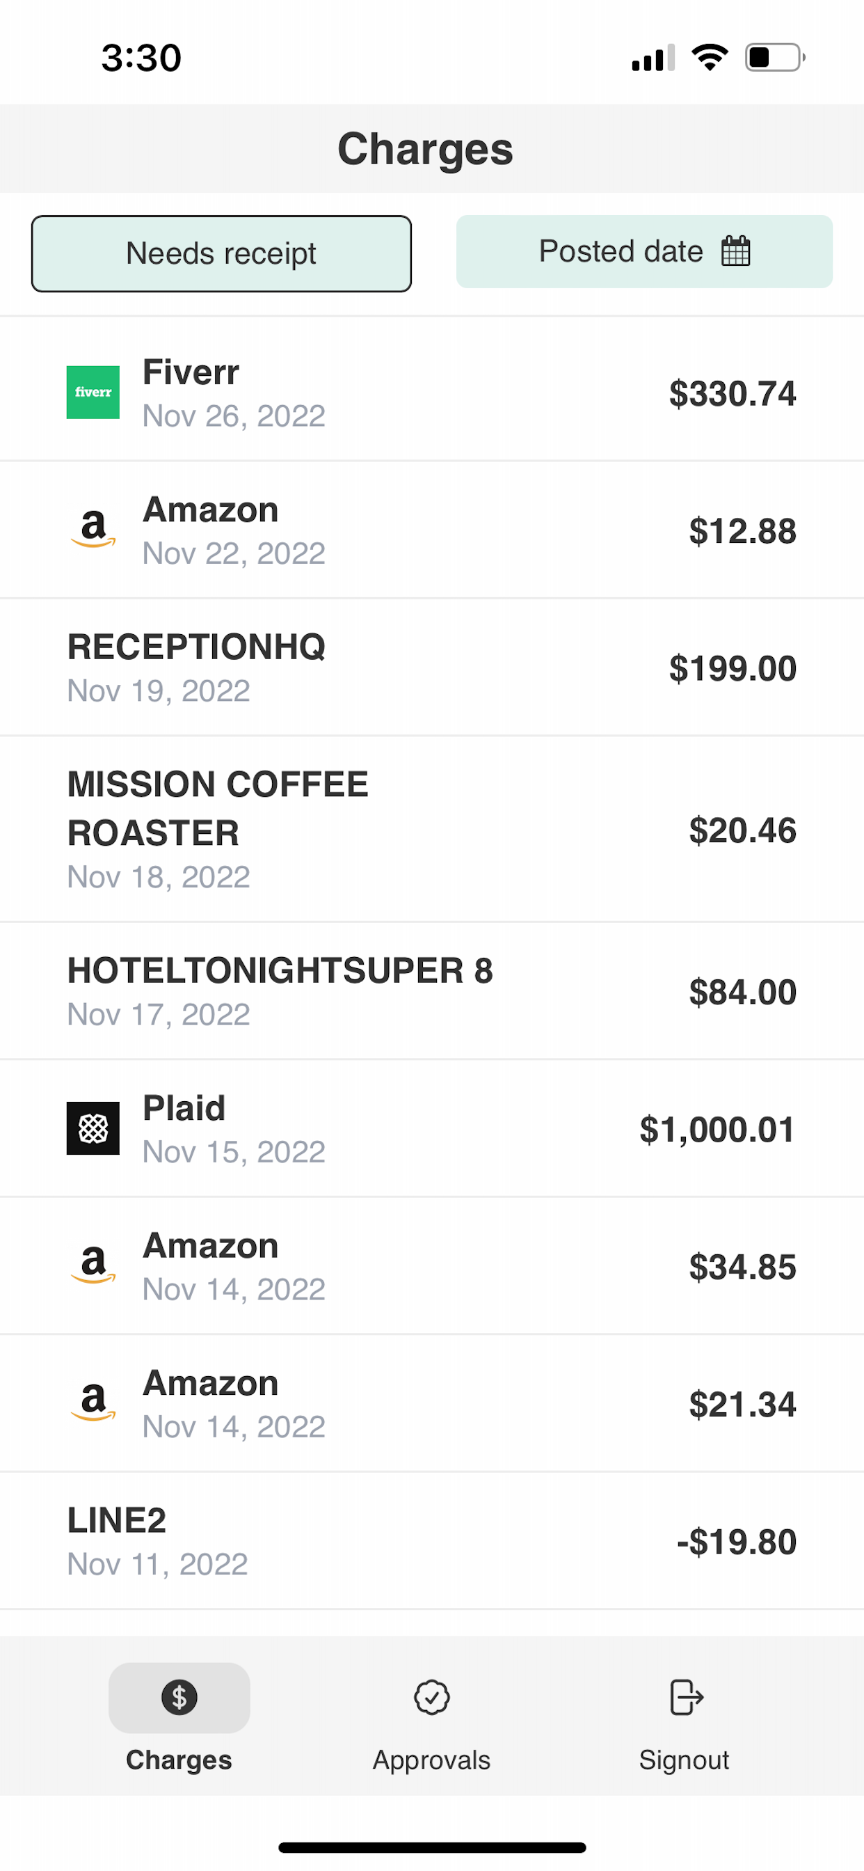Image resolution: width=864 pixels, height=1871 pixels.
Task: Tap the Wi-Fi status icon
Action: [710, 56]
